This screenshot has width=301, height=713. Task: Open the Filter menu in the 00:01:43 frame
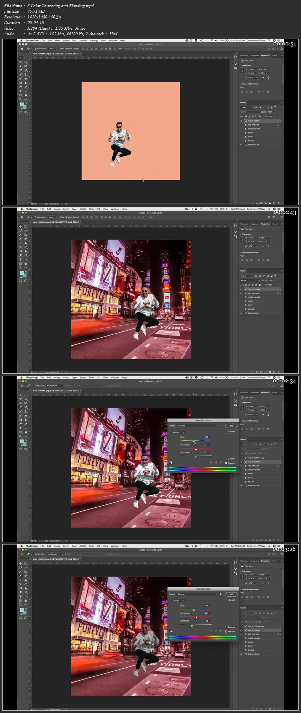click(92, 209)
